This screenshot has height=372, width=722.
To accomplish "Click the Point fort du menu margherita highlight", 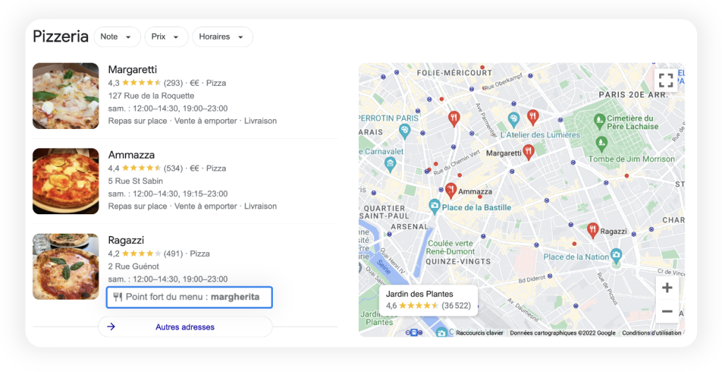I will pyautogui.click(x=189, y=297).
